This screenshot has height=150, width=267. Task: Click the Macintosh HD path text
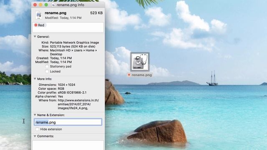pyautogui.click(x=60, y=50)
